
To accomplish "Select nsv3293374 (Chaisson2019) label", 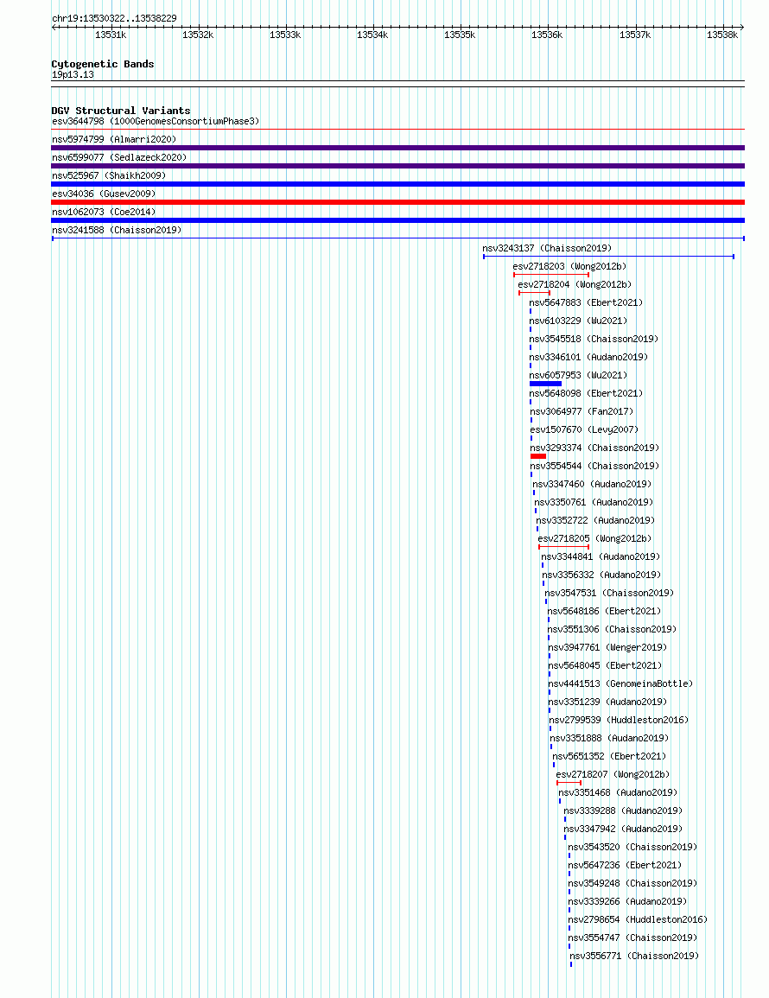I will tap(594, 448).
